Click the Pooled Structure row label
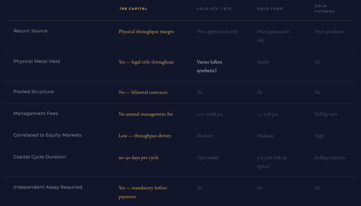This screenshot has height=206, width=361. click(x=33, y=91)
